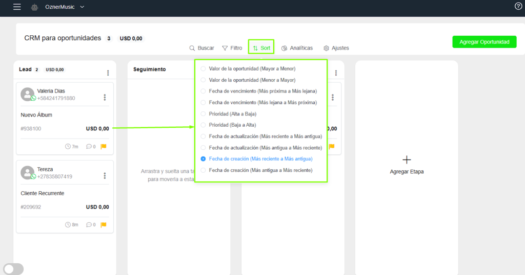Viewport: 525px width, 275px height.
Task: Click opportunity ID #209692
Action: tap(31, 207)
